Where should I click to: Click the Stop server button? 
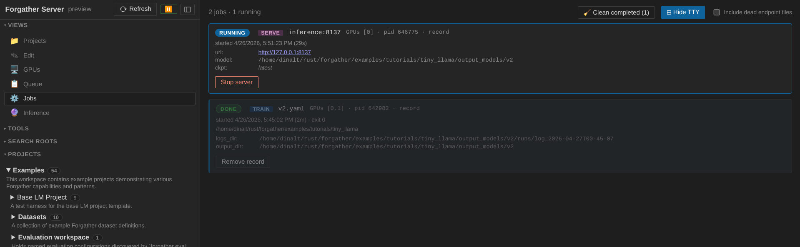[237, 82]
